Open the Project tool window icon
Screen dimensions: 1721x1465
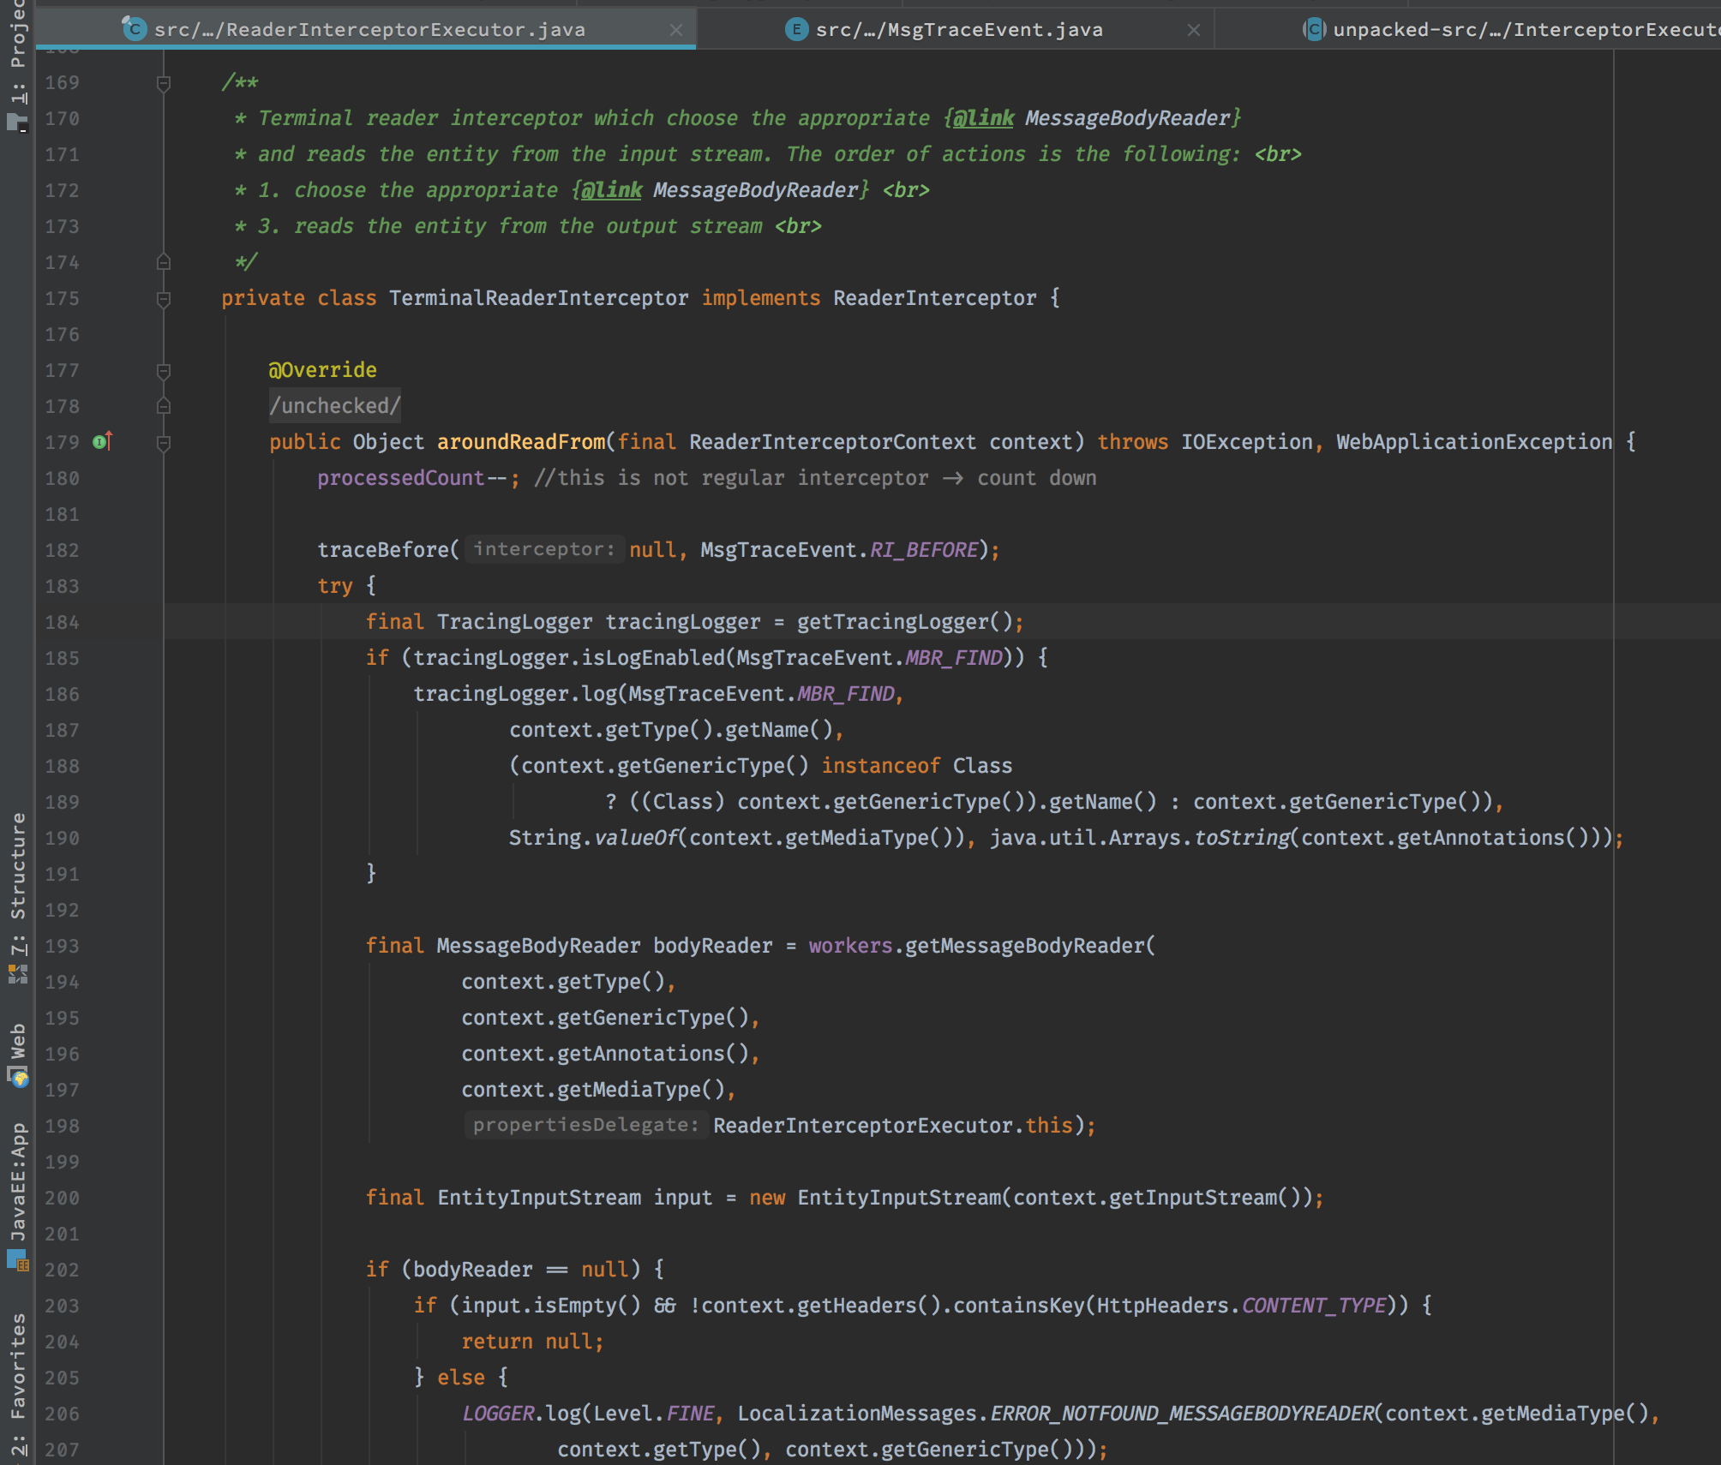(x=17, y=122)
